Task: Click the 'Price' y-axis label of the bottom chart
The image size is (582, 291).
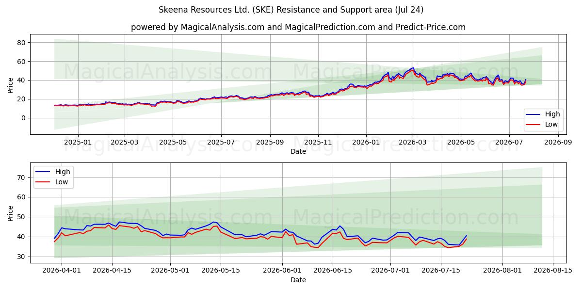Action: tap(11, 213)
